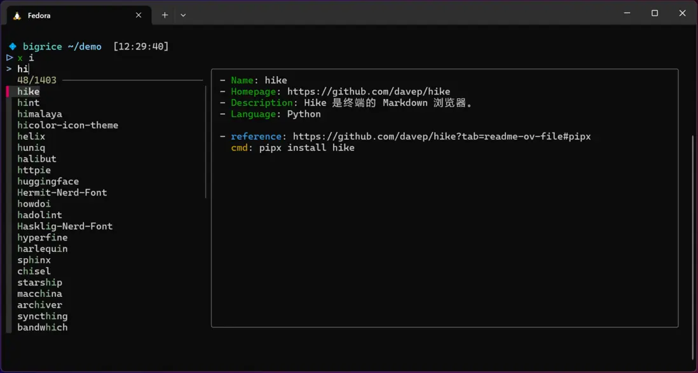Screen dimensions: 698x373
Task: Open the hike pipx reference link
Action: 441,136
